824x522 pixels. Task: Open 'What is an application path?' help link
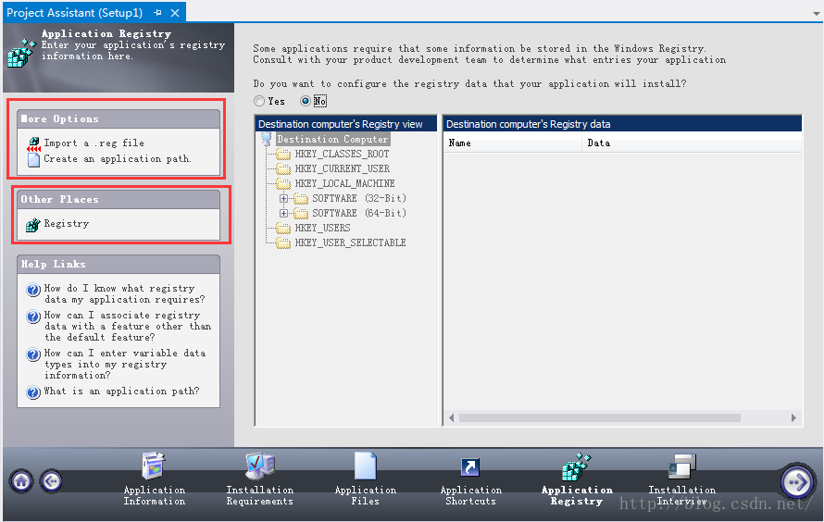click(x=121, y=391)
